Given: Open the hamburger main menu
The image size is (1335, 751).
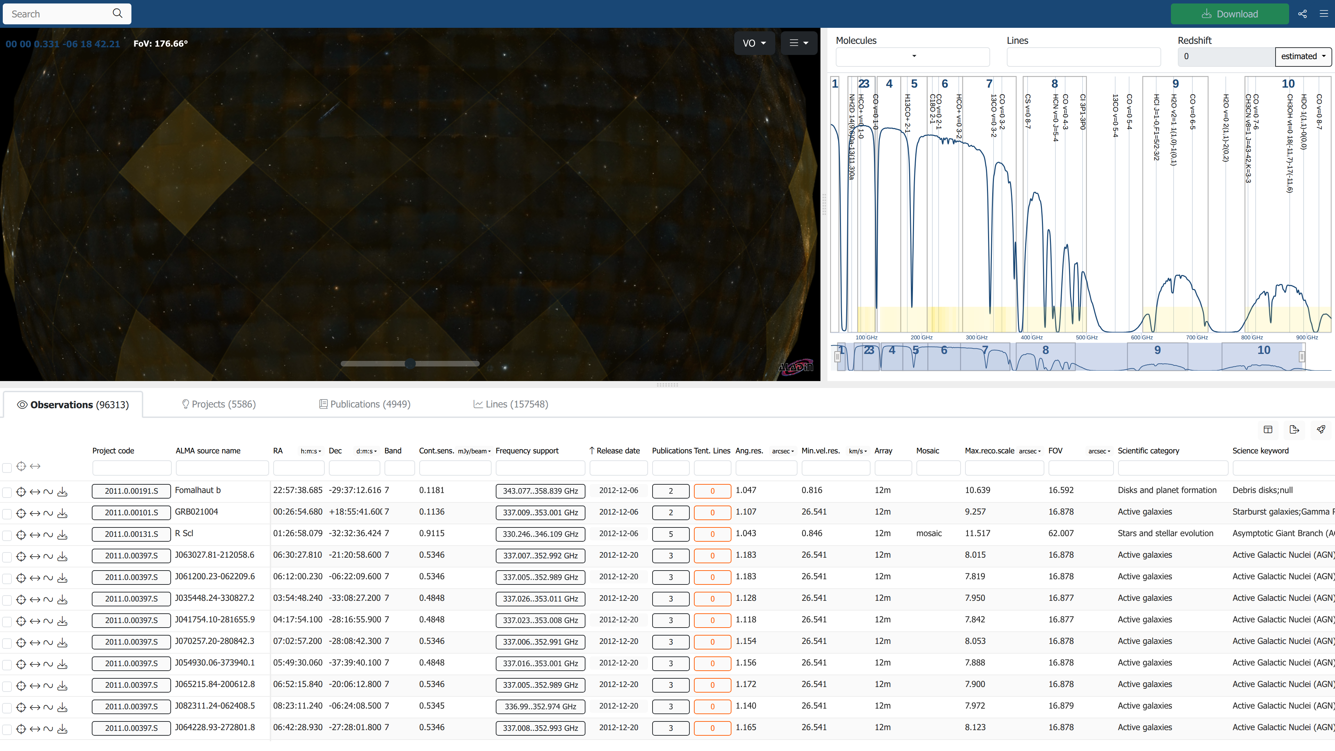Looking at the screenshot, I should (1324, 14).
